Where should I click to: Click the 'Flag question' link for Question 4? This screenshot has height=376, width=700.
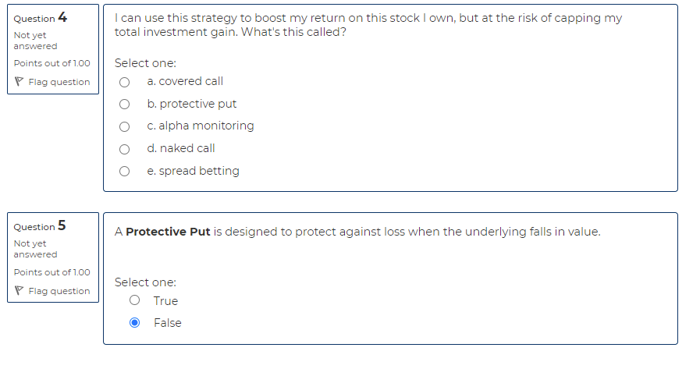point(59,82)
